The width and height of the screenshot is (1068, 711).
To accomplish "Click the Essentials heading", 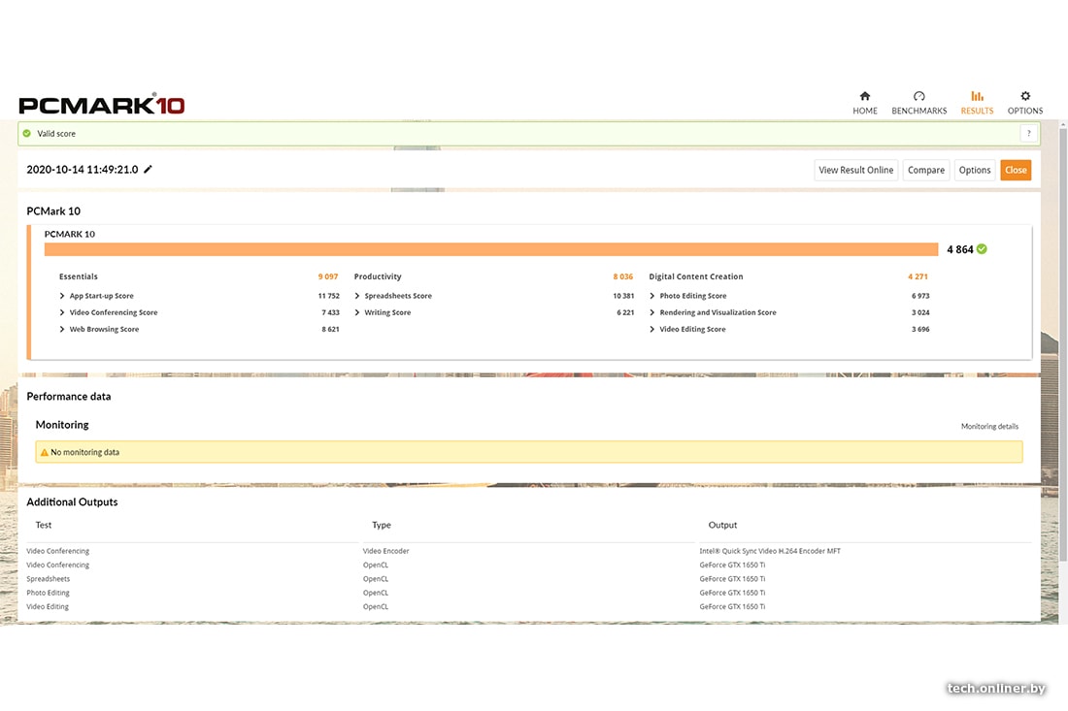I will tap(79, 276).
